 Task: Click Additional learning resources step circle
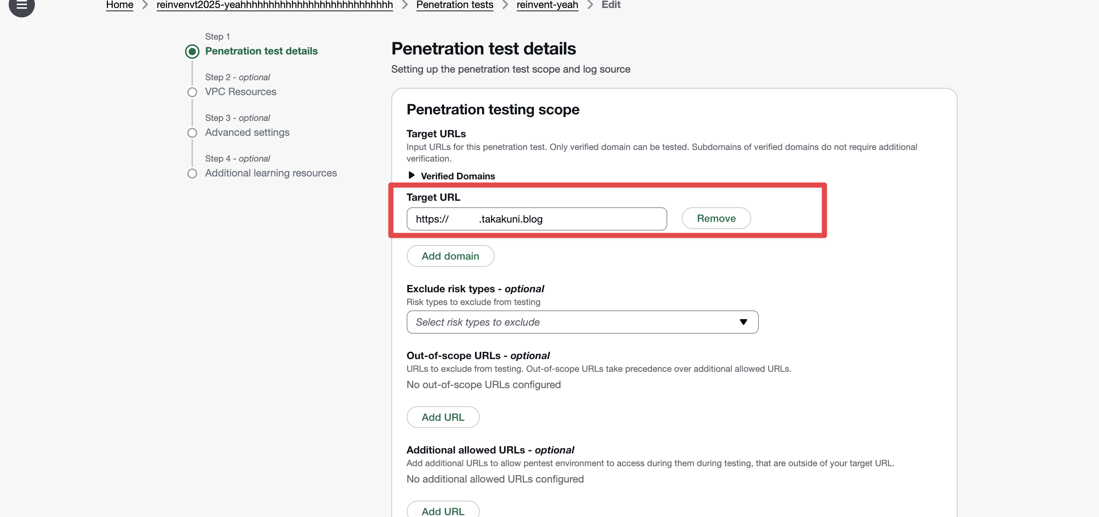click(x=192, y=174)
